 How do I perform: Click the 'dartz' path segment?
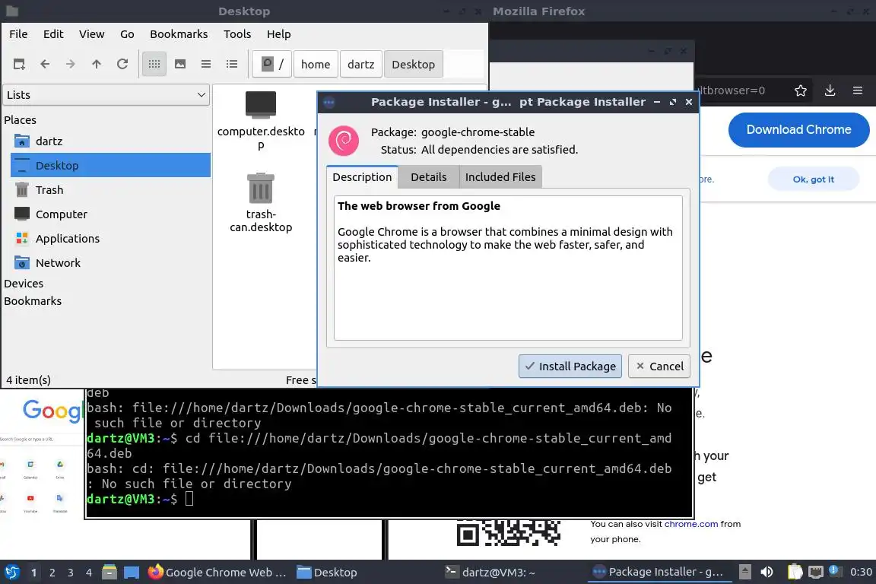pyautogui.click(x=361, y=65)
